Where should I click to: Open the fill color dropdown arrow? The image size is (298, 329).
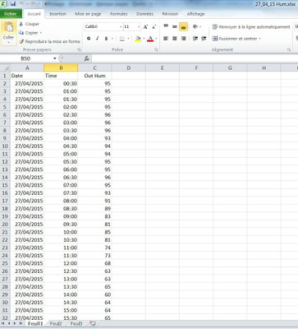coord(144,39)
